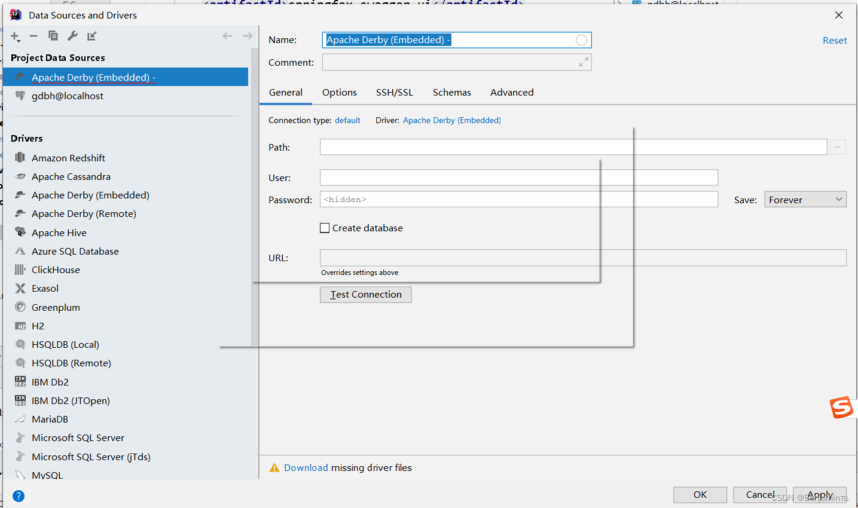Switch to the Advanced tab
Image resolution: width=858 pixels, height=508 pixels.
(x=512, y=92)
